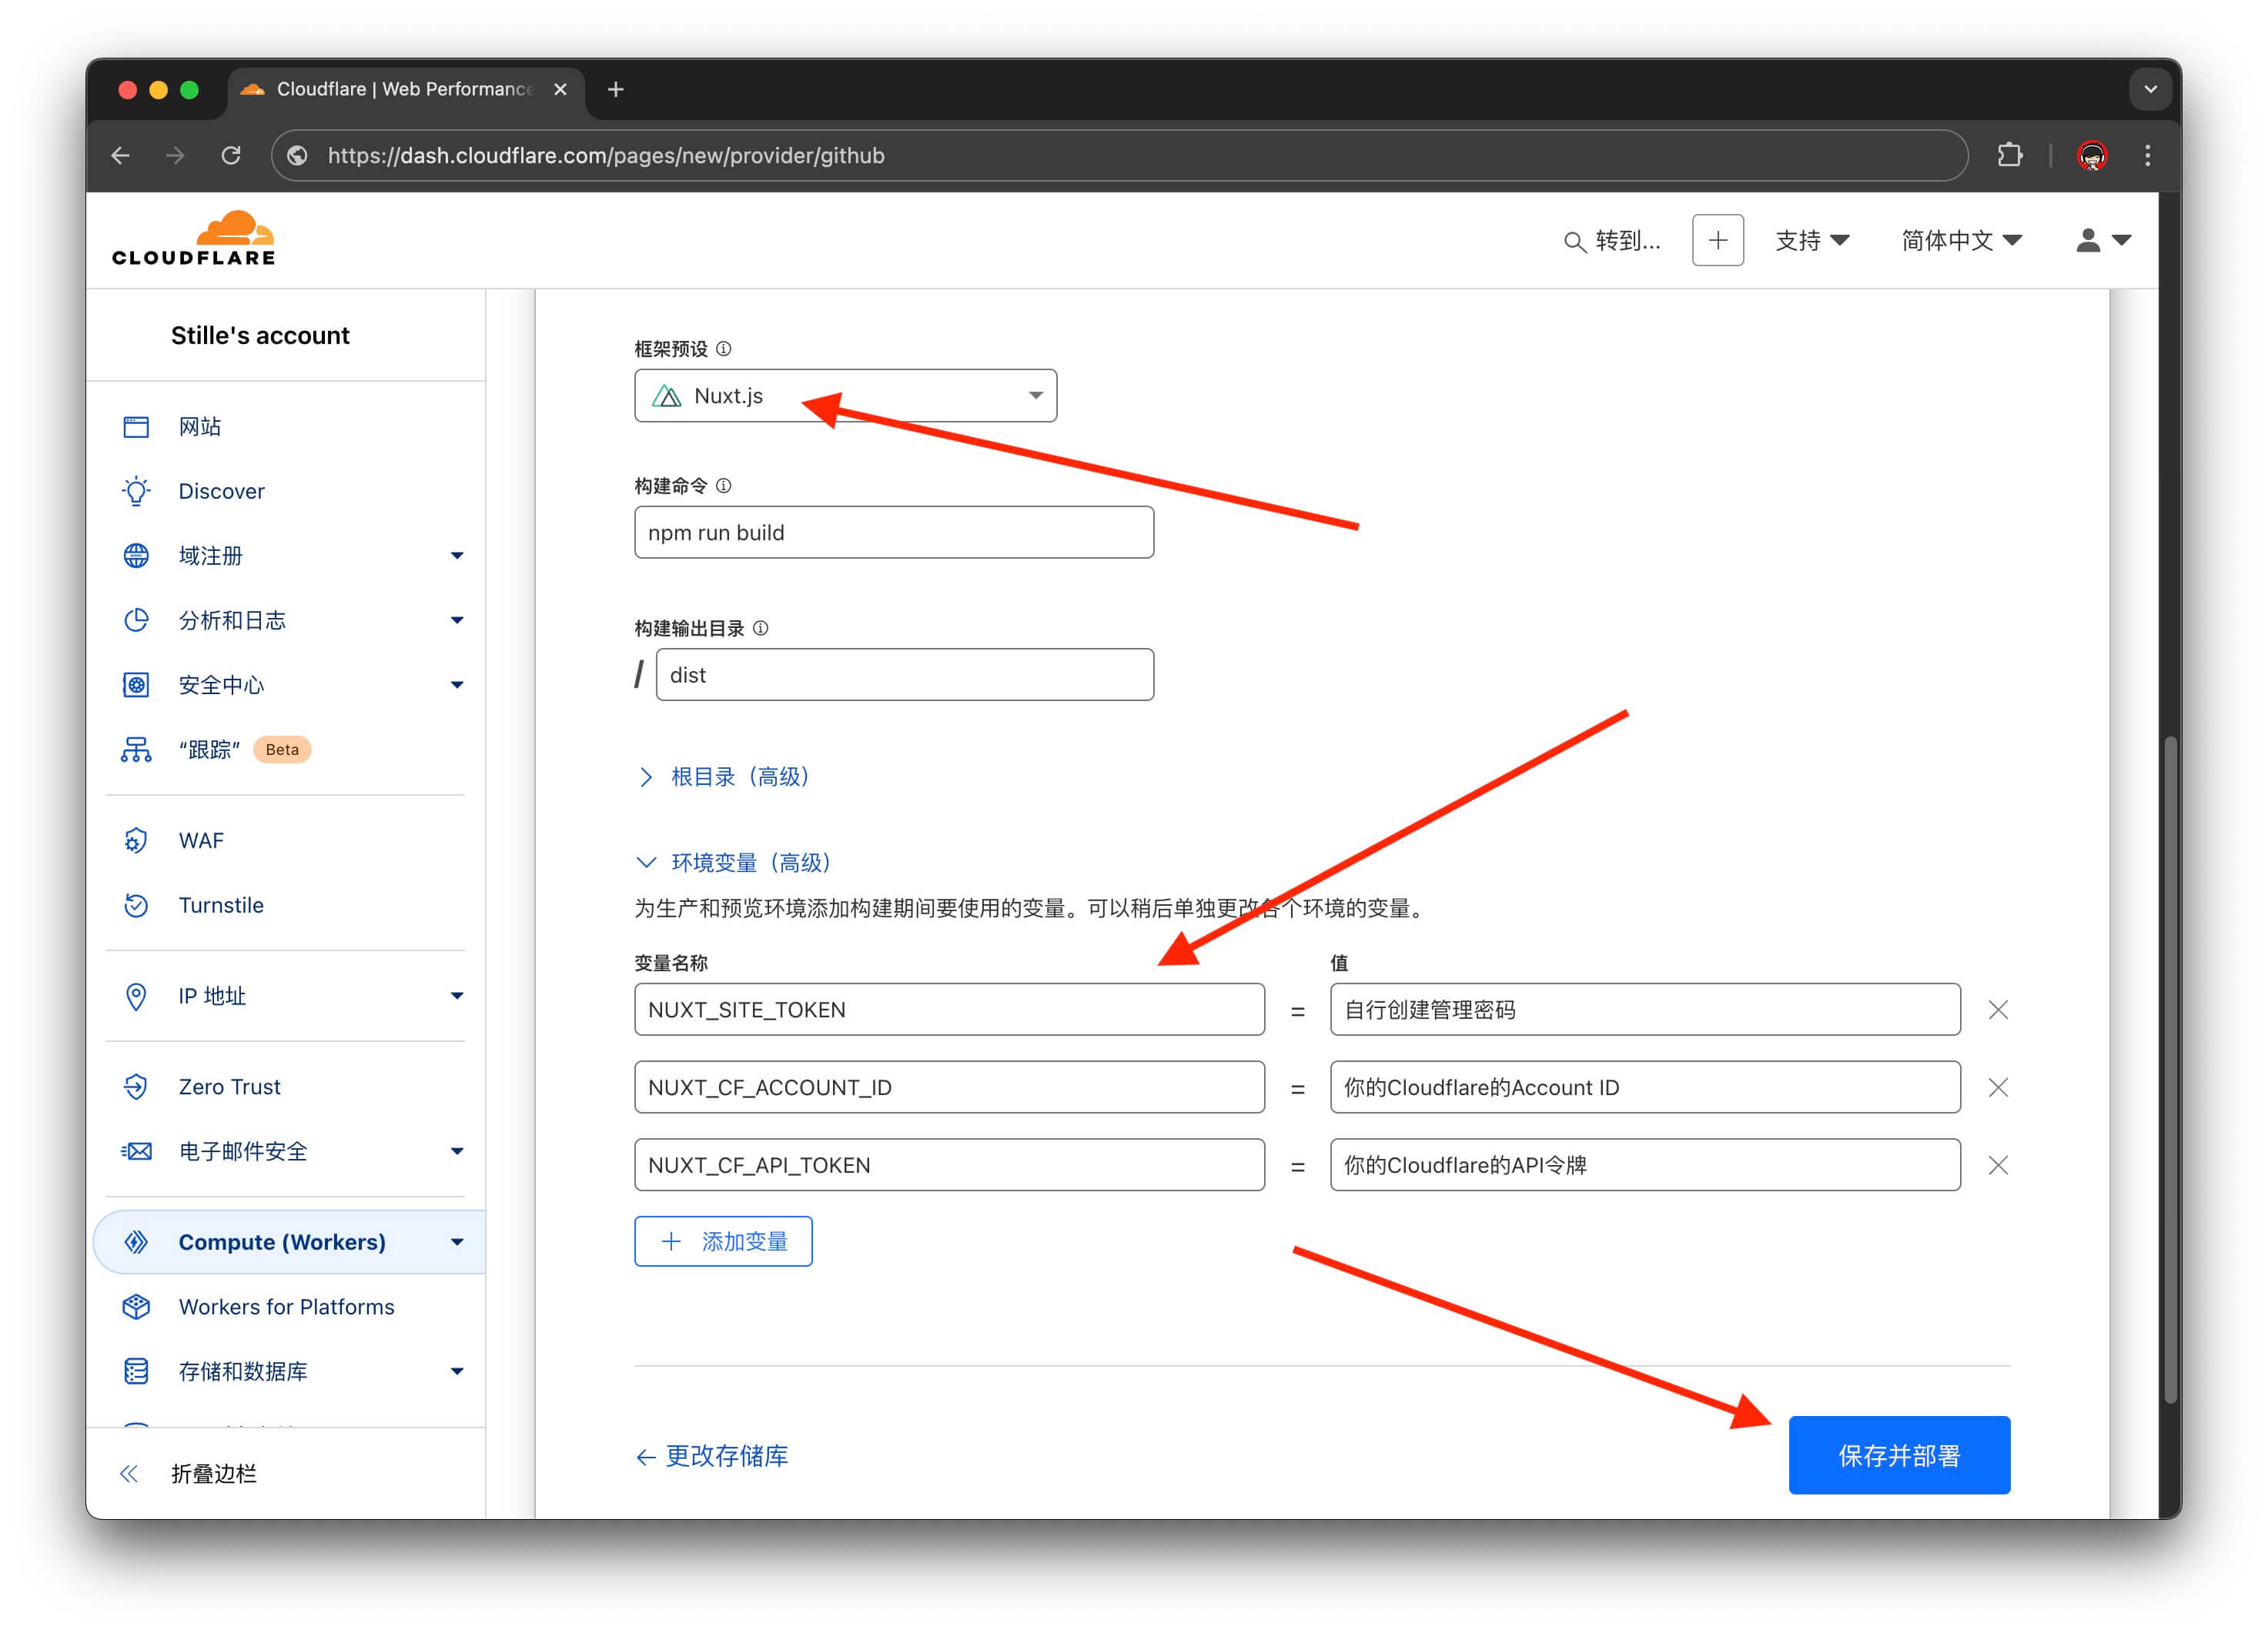Open the 支持 support menu
This screenshot has height=1633, width=2268.
(x=1812, y=240)
